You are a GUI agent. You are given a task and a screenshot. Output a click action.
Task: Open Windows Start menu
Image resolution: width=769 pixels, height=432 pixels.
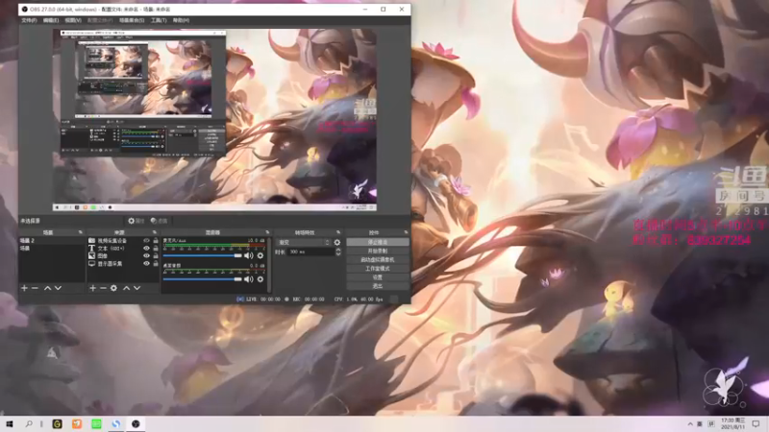9,423
